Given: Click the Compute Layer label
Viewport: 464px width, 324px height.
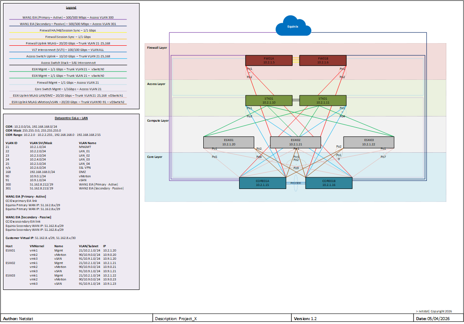Looking at the screenshot, I should click(x=158, y=121).
